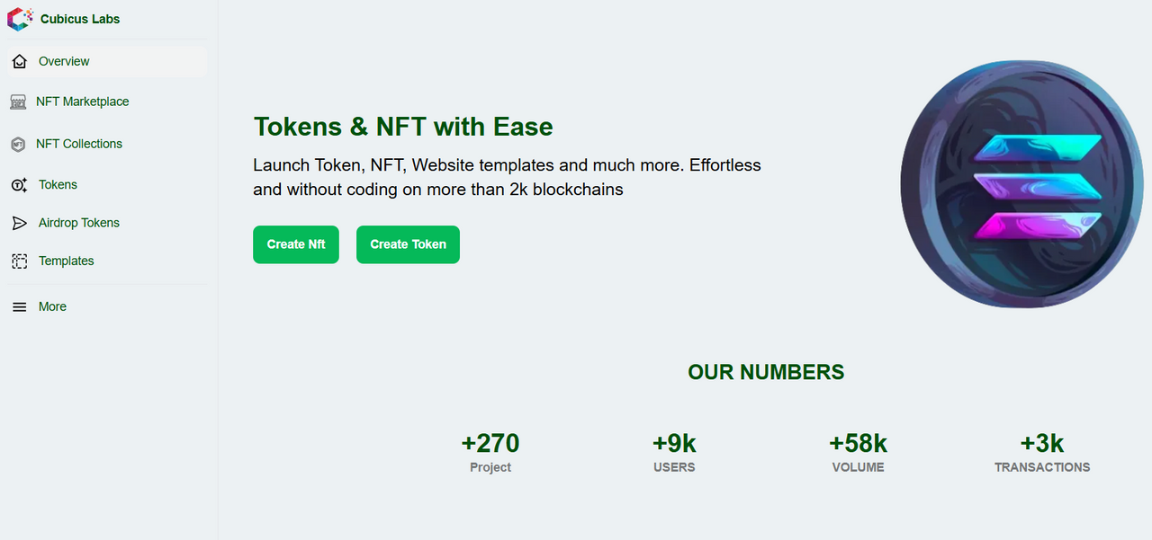Click the Airdrop Tokens paper plane icon
Image resolution: width=1152 pixels, height=540 pixels.
tap(19, 223)
